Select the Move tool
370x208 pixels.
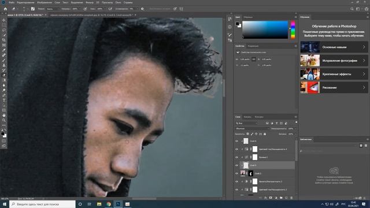pos(4,20)
